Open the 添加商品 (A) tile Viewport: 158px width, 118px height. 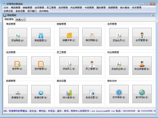tap(18, 37)
